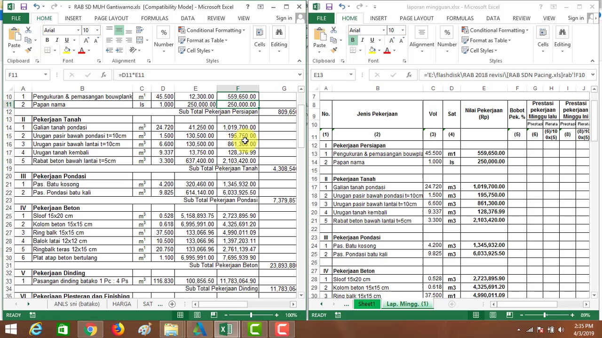This screenshot has height=338, width=602.
Task: Click Windows Start button
Action: (10, 330)
